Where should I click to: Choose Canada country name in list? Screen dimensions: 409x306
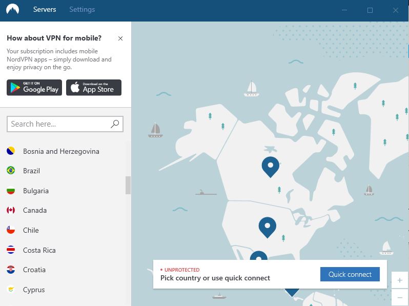tap(35, 210)
